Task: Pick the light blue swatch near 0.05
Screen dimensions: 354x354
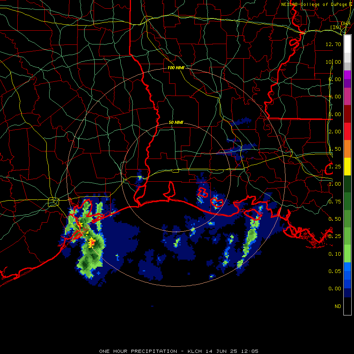Action: coord(347,267)
